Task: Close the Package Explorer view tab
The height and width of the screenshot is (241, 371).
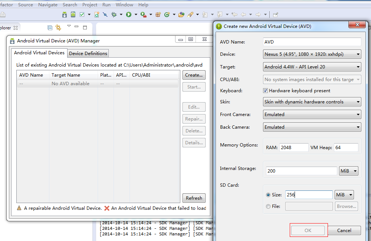Action: tap(16, 28)
